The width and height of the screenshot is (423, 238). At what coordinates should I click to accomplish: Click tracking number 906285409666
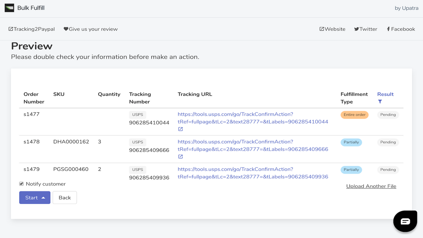coord(149,150)
